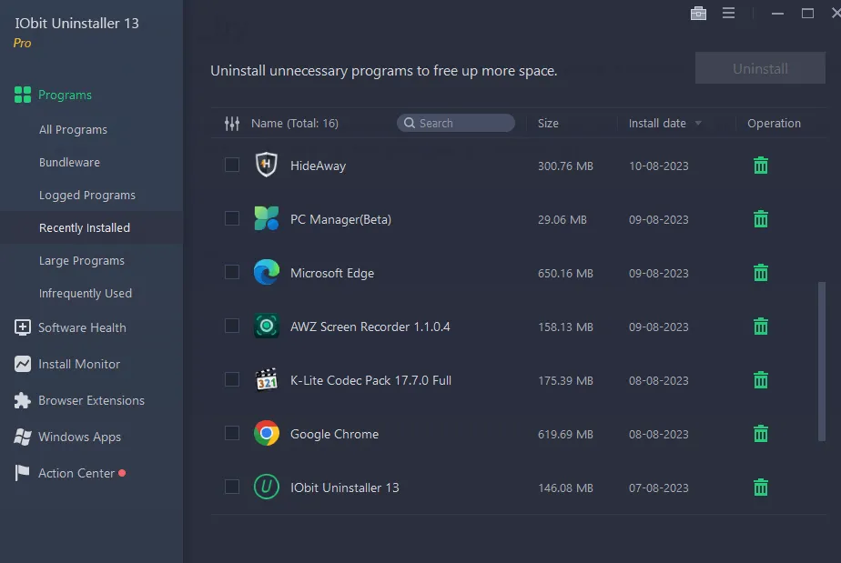Click the trash icon for Google Chrome
Screen dimensions: 841x563
coord(760,434)
